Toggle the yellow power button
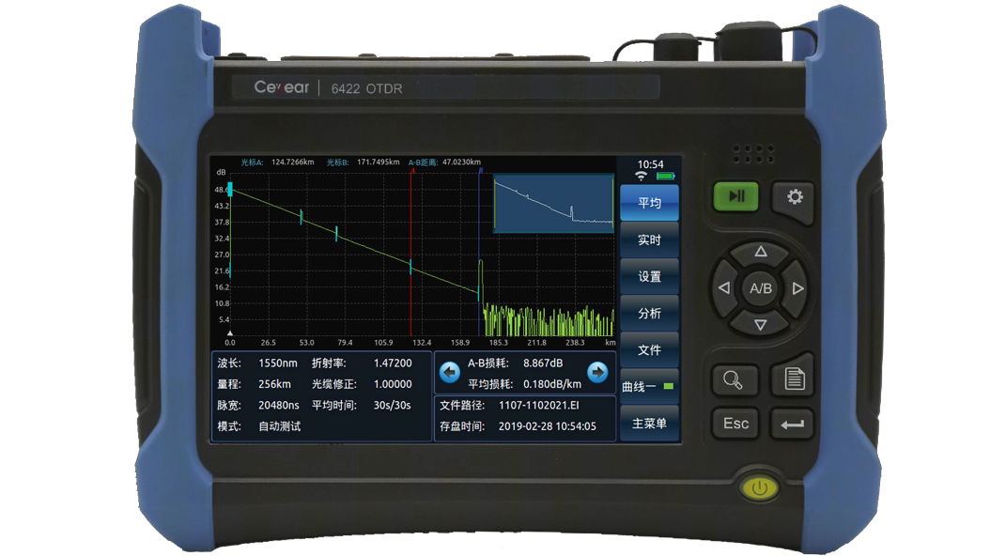Image resolution: width=990 pixels, height=556 pixels. pos(759,488)
